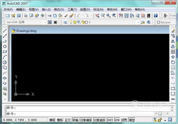Image resolution: width=178 pixels, height=124 pixels.
Task: Click the New drawing toolbar icon
Action: pyautogui.click(x=8, y=16)
